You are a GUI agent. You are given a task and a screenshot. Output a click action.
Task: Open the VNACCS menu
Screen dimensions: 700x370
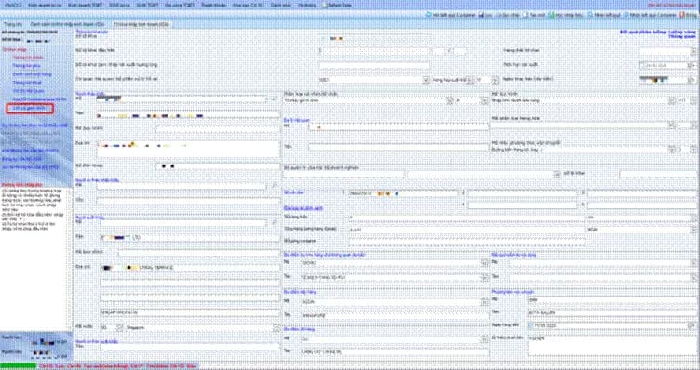tap(10, 5)
